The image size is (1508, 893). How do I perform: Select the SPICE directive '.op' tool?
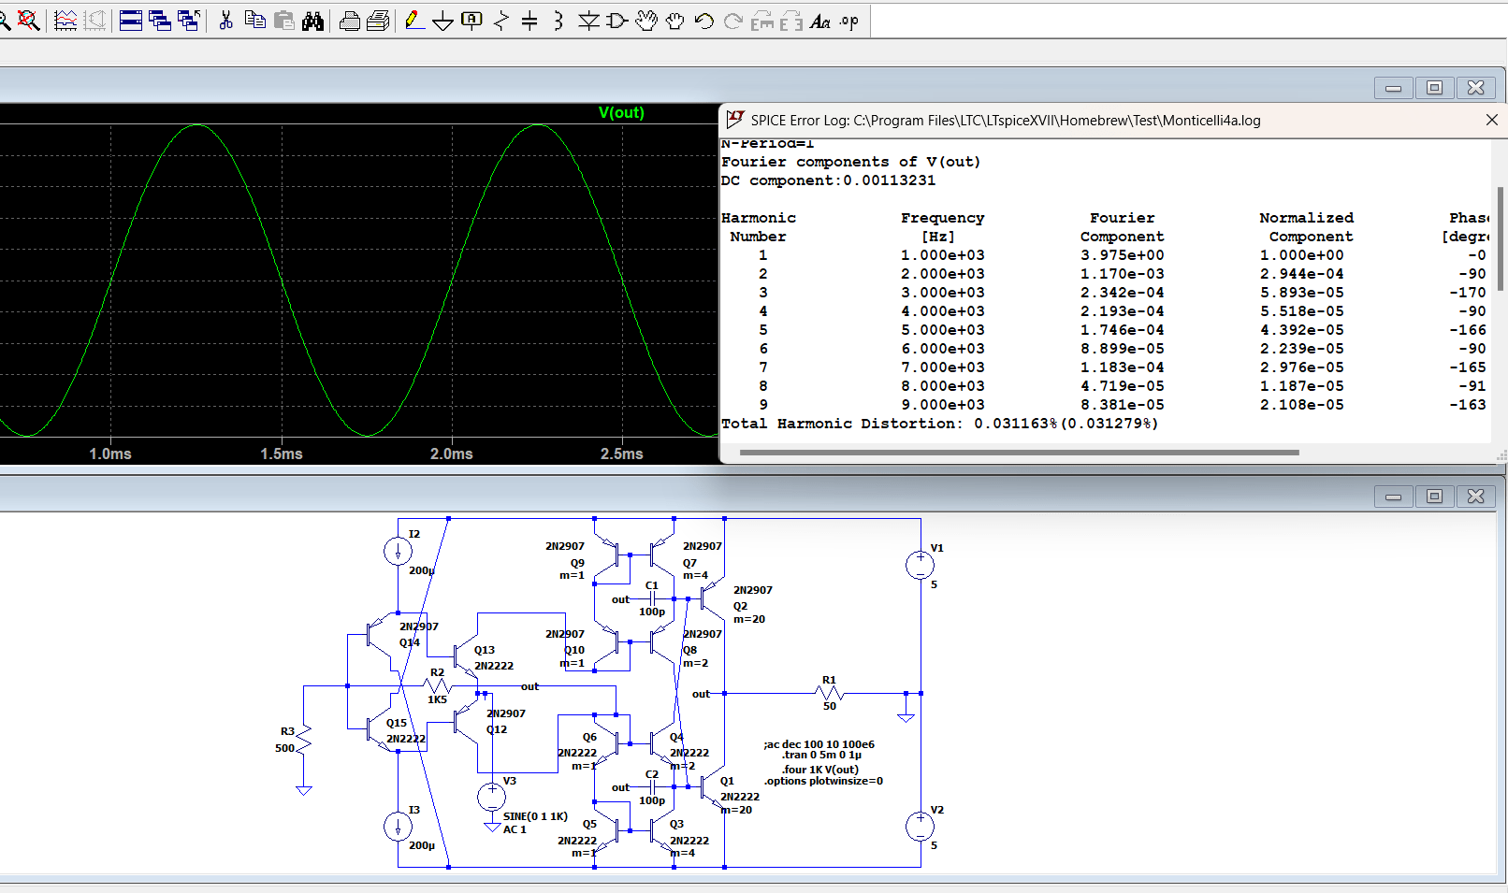pos(848,21)
